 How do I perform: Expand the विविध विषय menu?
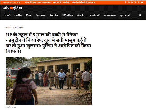[68, 15]
